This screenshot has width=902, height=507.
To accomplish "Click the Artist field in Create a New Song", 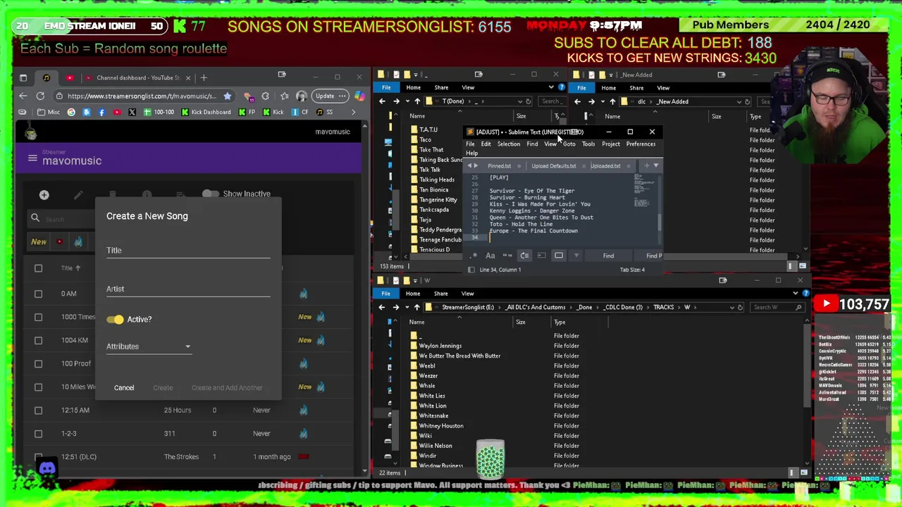I will [188, 289].
